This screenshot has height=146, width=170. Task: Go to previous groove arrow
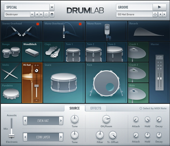pos(160,14)
